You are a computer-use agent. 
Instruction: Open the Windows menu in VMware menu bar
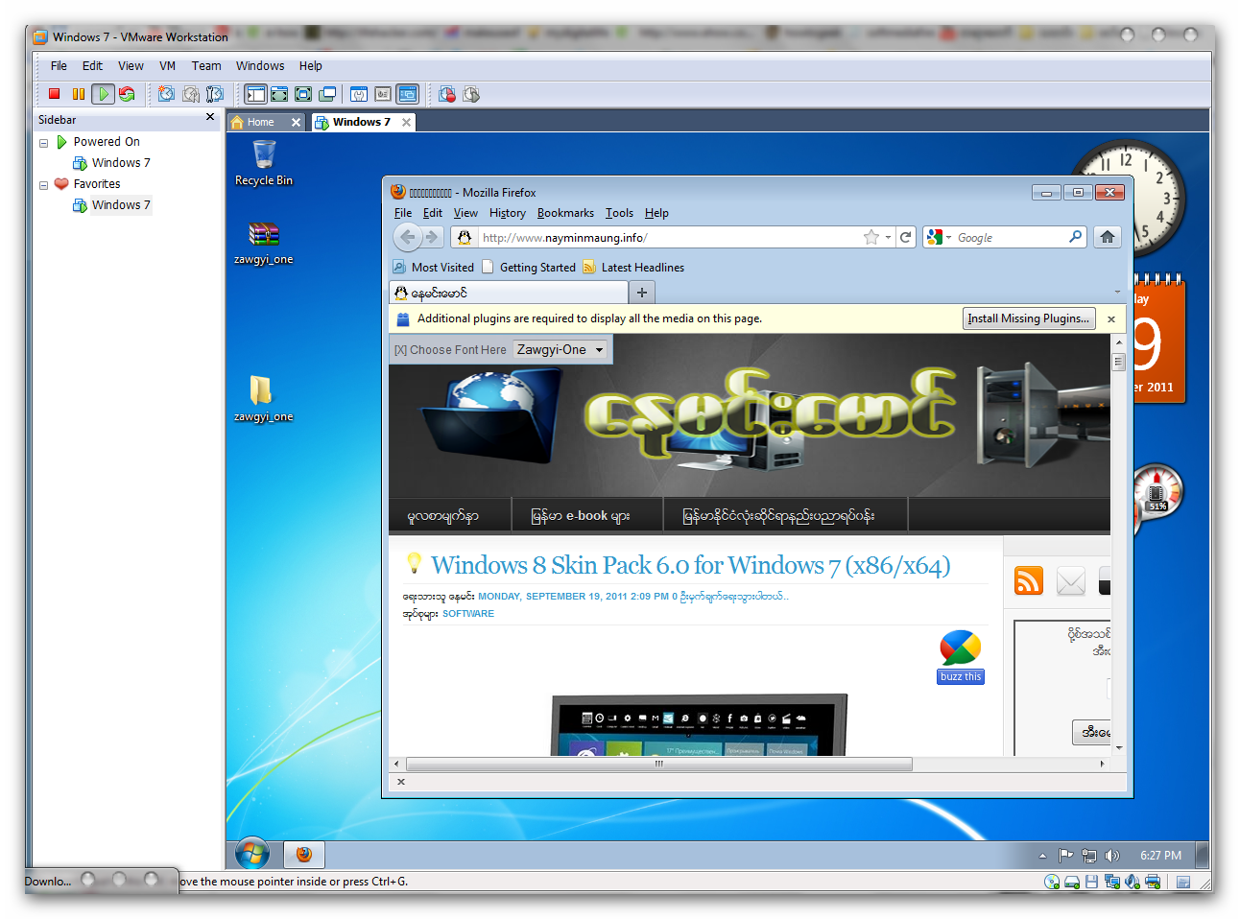click(x=260, y=66)
